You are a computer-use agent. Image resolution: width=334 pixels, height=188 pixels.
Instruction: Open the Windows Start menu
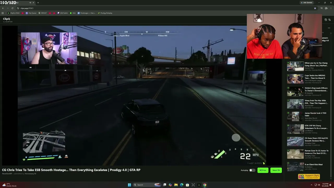pos(129,185)
